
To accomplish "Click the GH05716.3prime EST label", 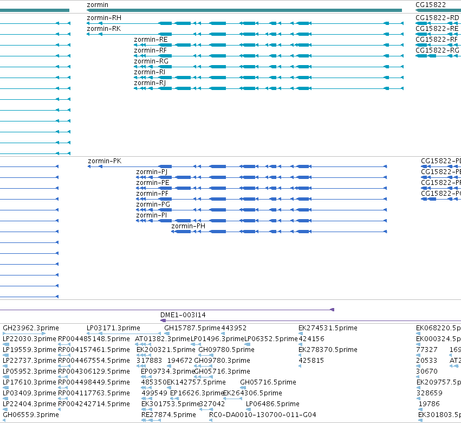I will click(x=222, y=371).
